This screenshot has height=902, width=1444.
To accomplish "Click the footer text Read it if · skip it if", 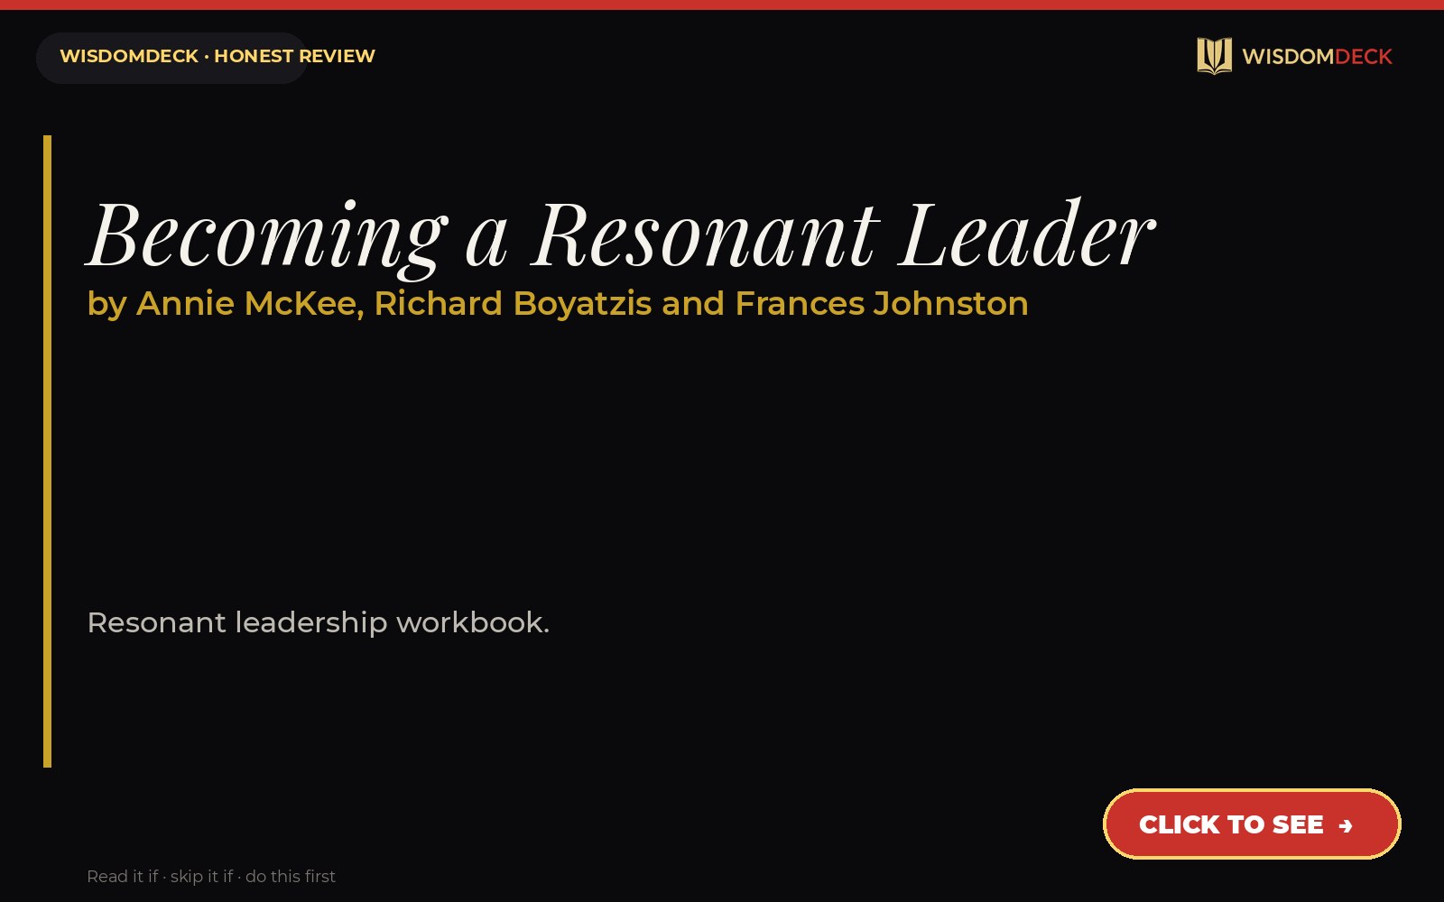I will coord(211,877).
